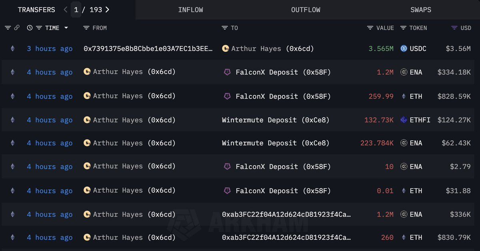Screen dimensions: 480x251
Task: Click the USDC token icon
Action: coord(404,49)
